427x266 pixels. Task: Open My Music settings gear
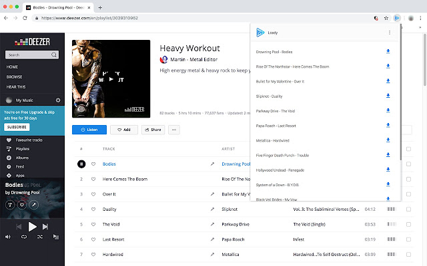tap(58, 100)
